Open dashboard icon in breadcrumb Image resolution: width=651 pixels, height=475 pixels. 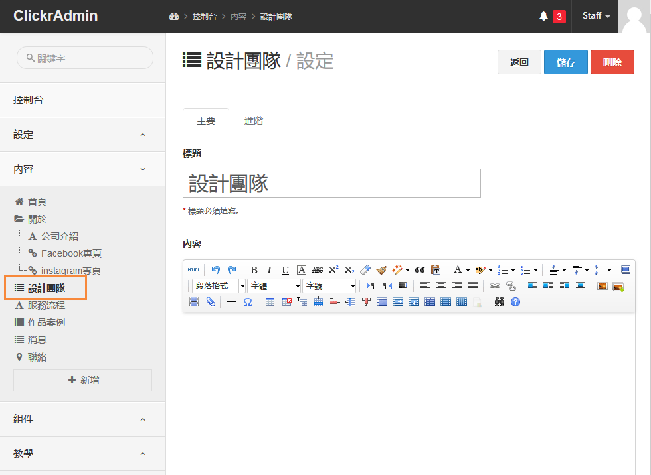(174, 17)
